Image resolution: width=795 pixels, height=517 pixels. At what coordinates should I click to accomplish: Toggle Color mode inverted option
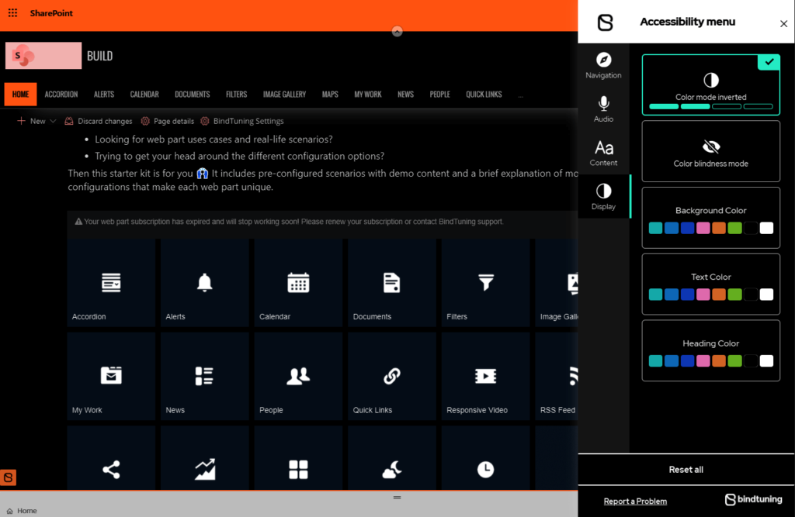(711, 84)
